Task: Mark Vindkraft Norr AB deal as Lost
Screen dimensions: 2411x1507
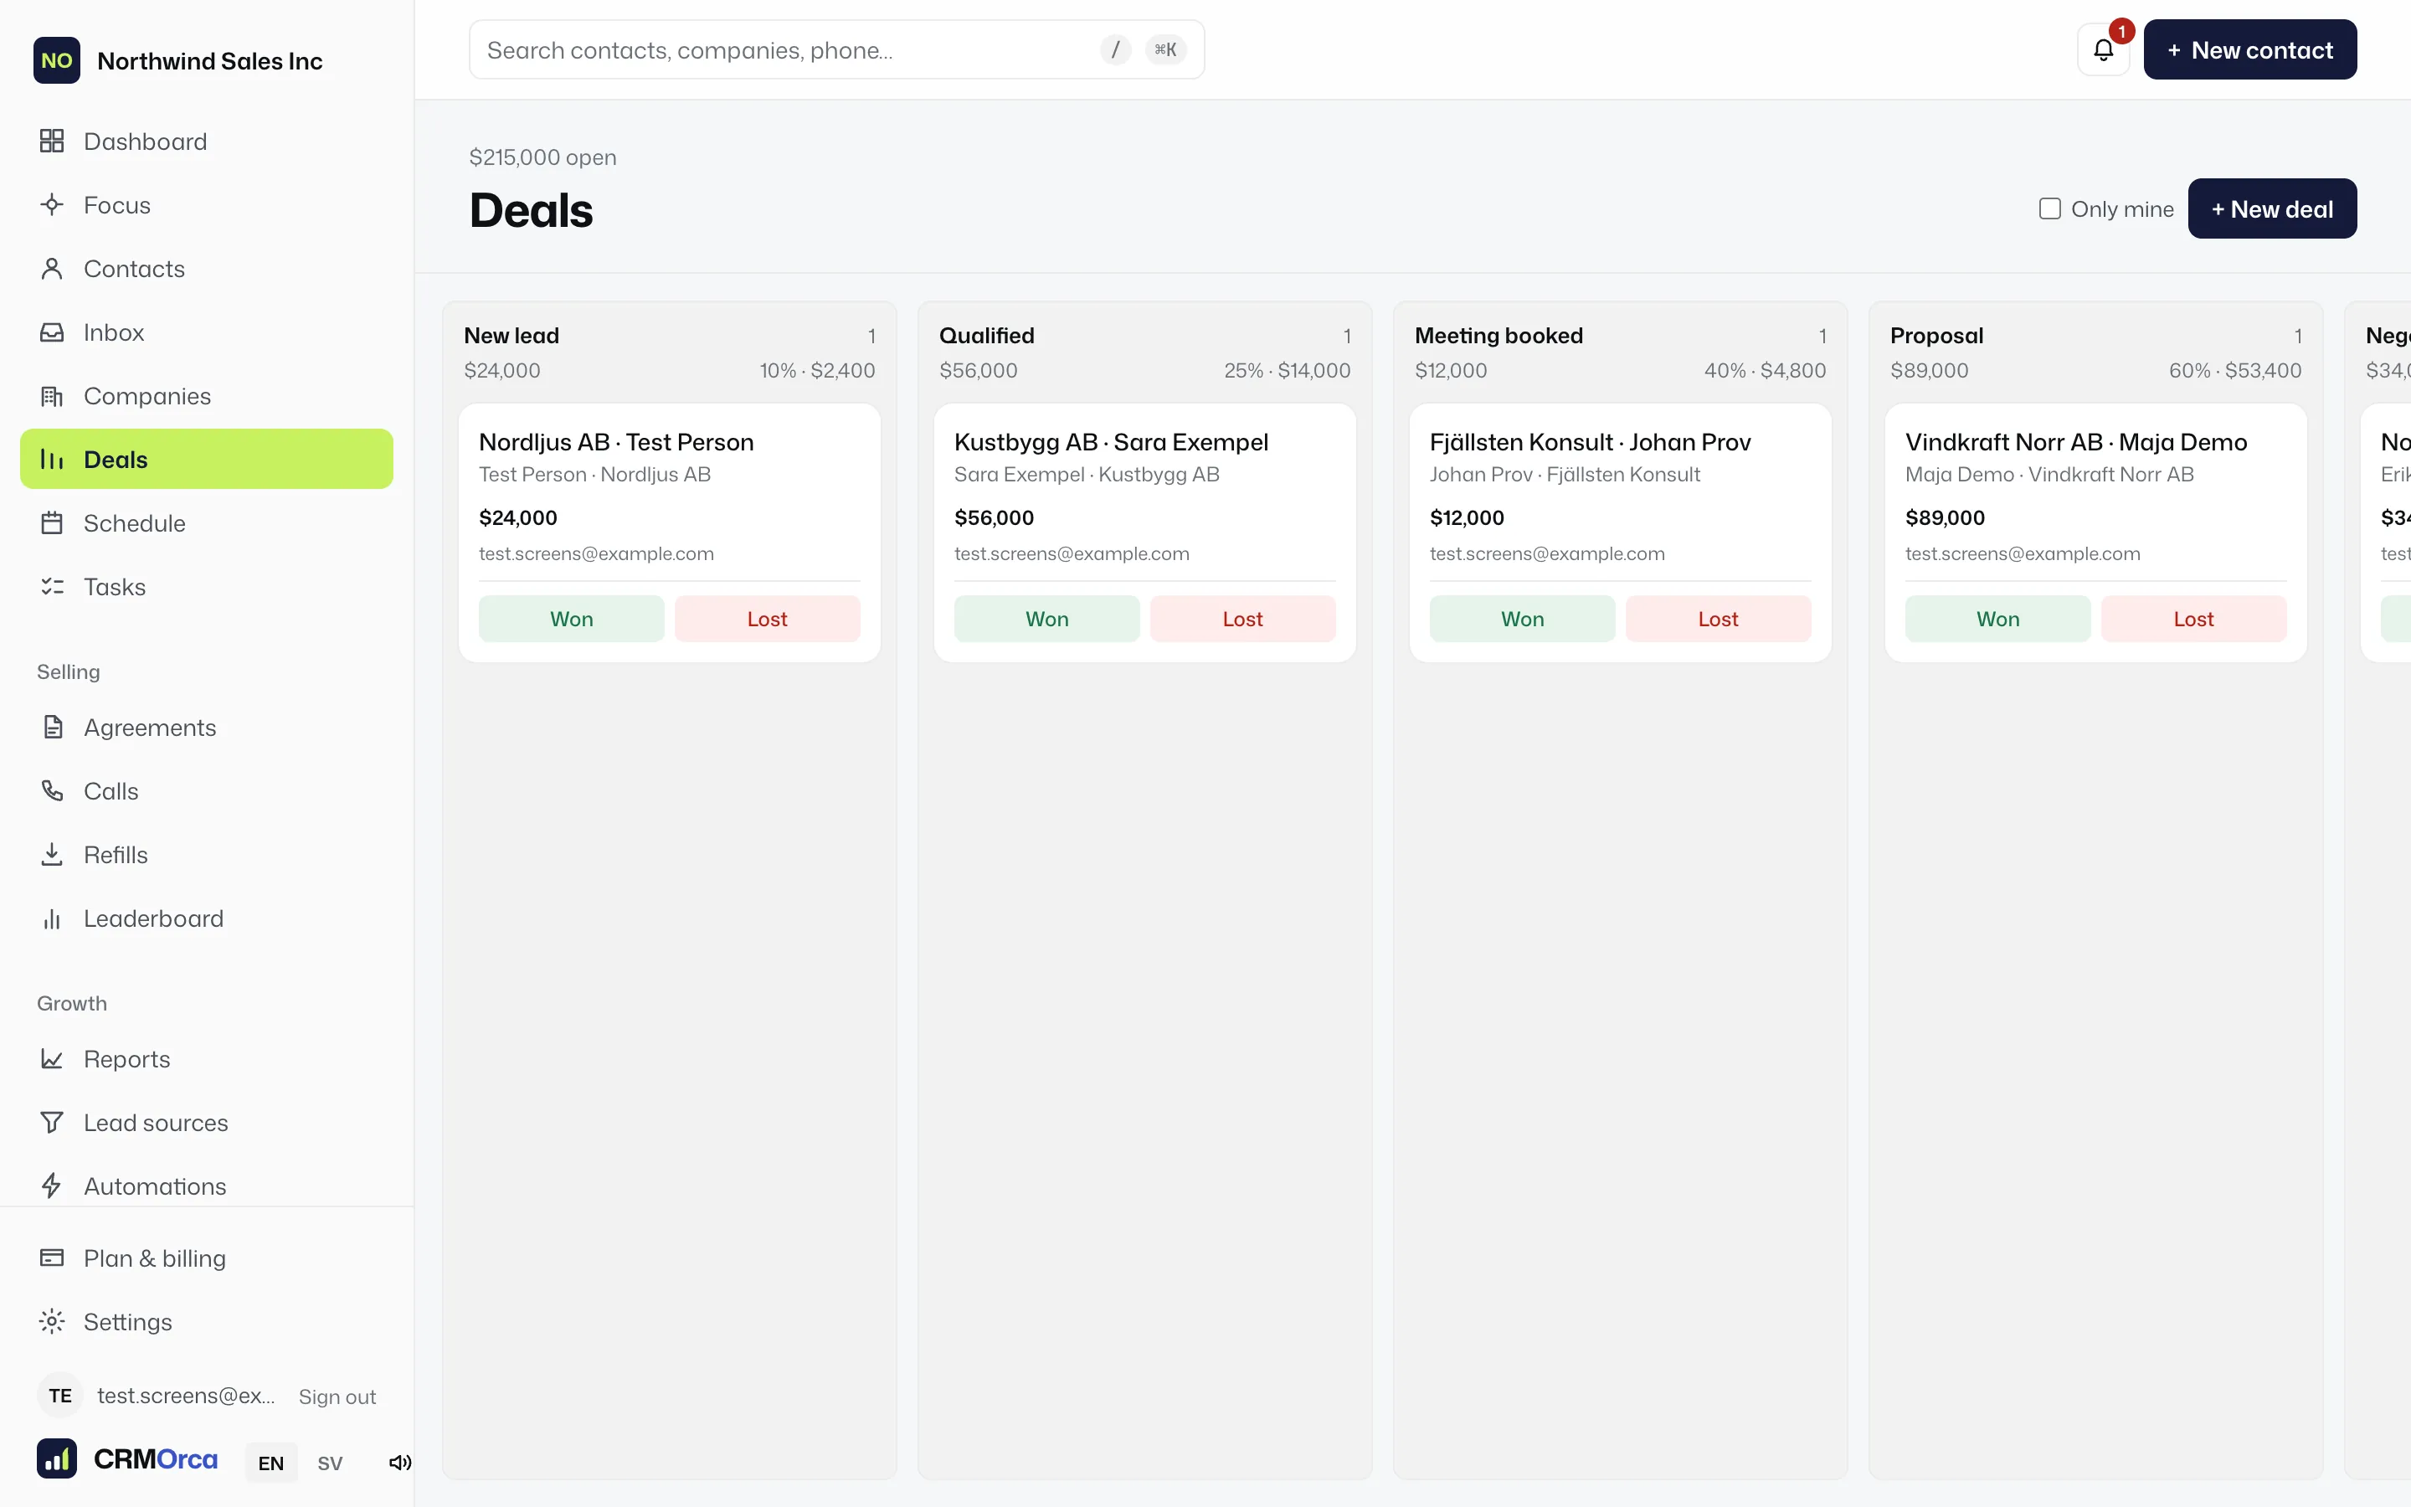Action: click(x=2194, y=619)
